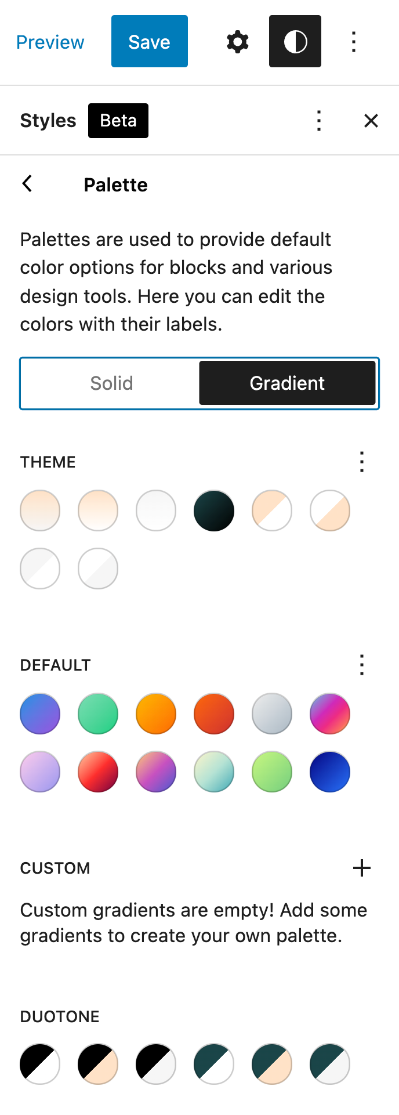Choose the red default gradient swatch
The height and width of the screenshot is (1115, 399).
[98, 772]
